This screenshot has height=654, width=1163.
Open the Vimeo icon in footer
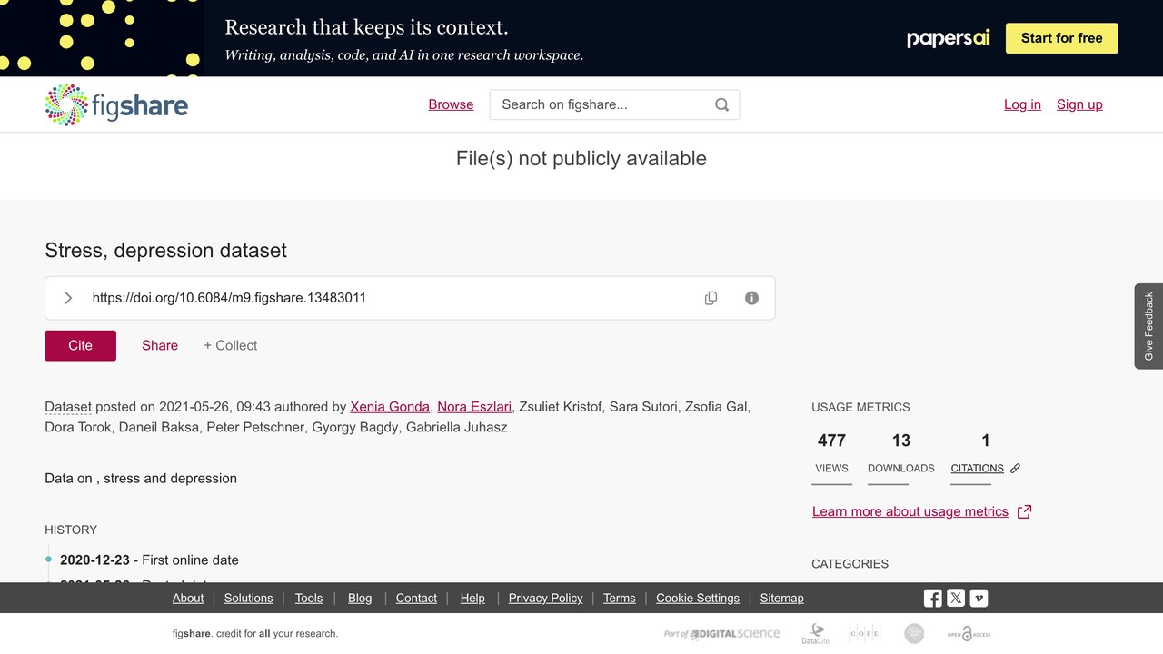click(x=979, y=598)
